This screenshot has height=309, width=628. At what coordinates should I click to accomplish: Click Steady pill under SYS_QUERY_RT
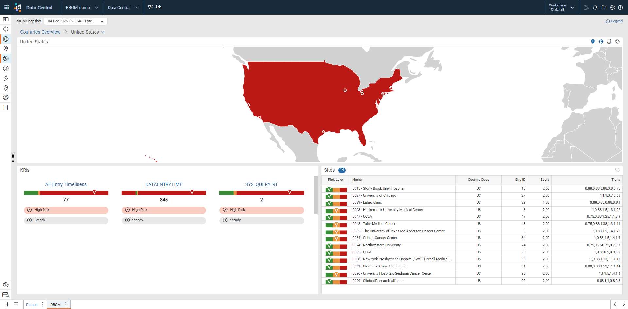(x=262, y=220)
